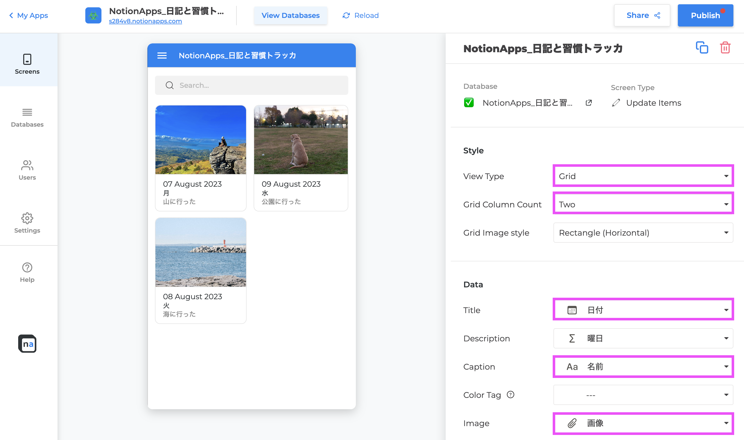Click the Search field in preview
The width and height of the screenshot is (744, 440).
[x=251, y=85]
